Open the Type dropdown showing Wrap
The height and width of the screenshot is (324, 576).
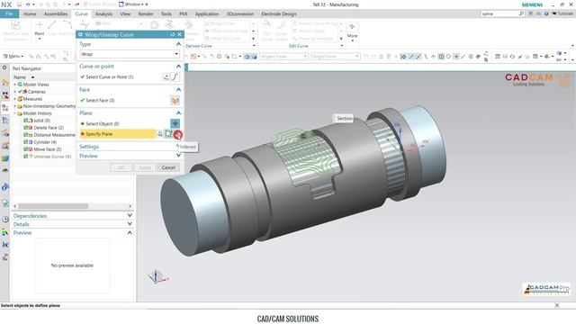click(130, 54)
